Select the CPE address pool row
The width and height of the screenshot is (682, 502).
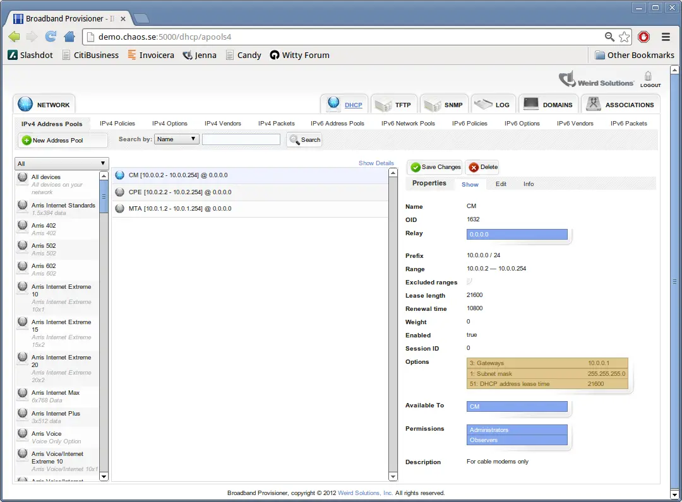click(x=250, y=192)
